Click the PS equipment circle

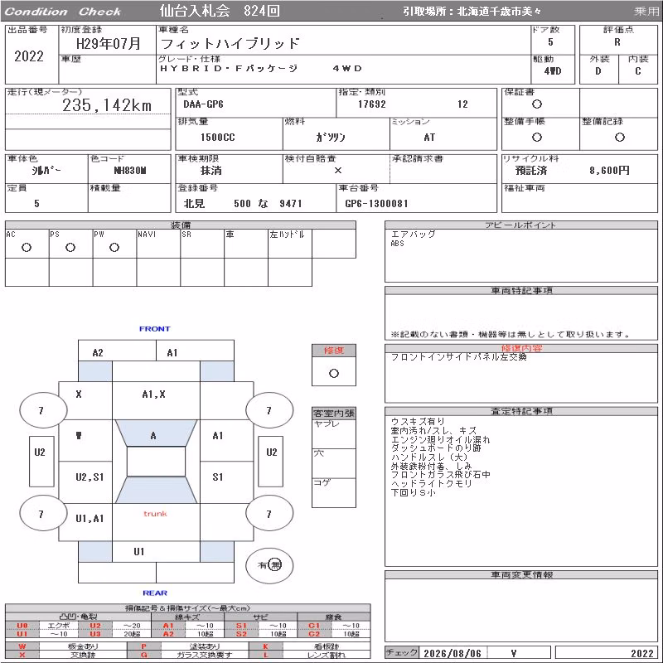point(70,247)
